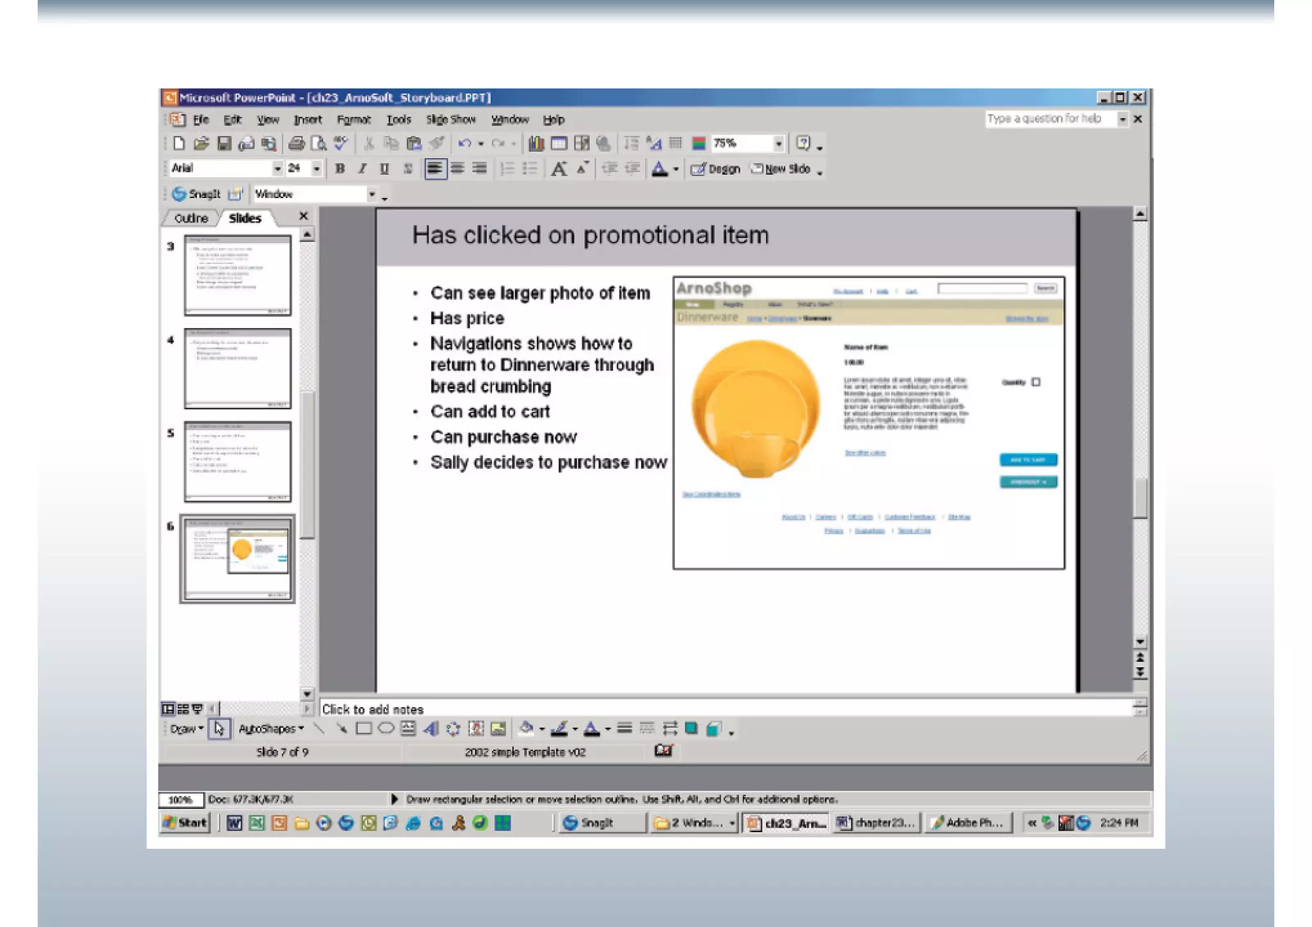Click the Undo arrow icon

[x=464, y=144]
